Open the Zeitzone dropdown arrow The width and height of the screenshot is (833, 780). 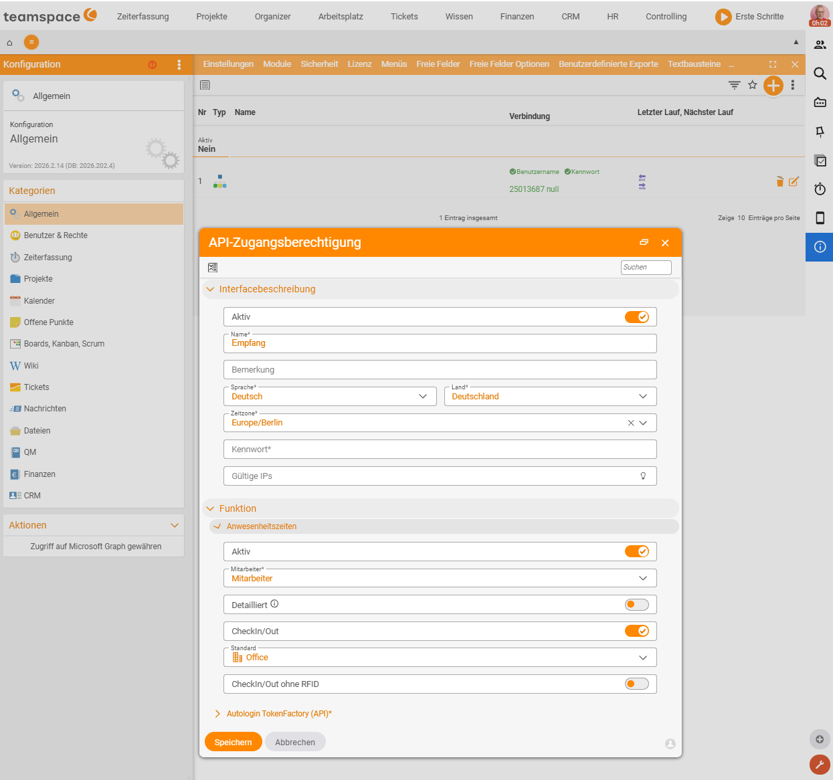click(x=643, y=423)
